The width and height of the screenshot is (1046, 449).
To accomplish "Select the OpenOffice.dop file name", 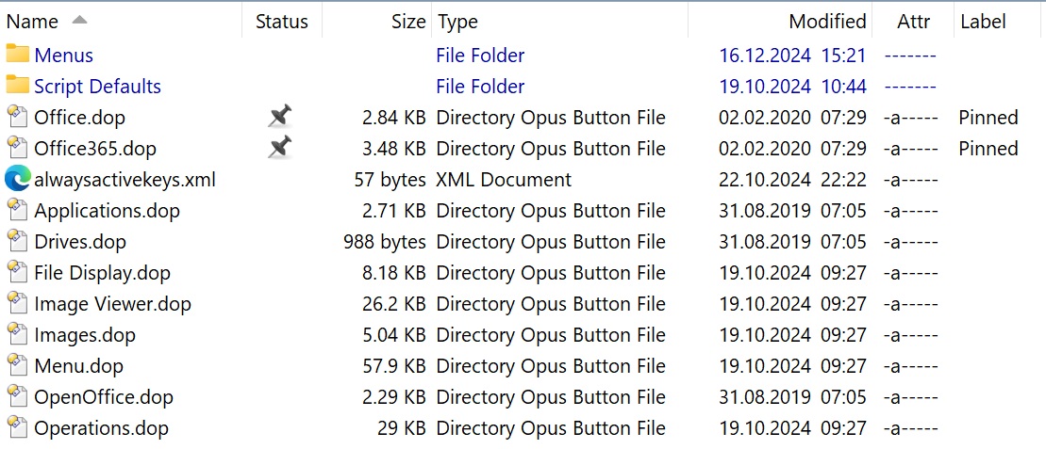I will [104, 397].
